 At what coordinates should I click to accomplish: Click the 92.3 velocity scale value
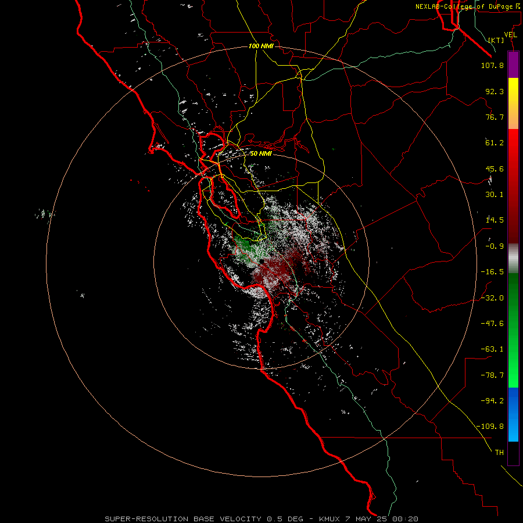tap(495, 91)
